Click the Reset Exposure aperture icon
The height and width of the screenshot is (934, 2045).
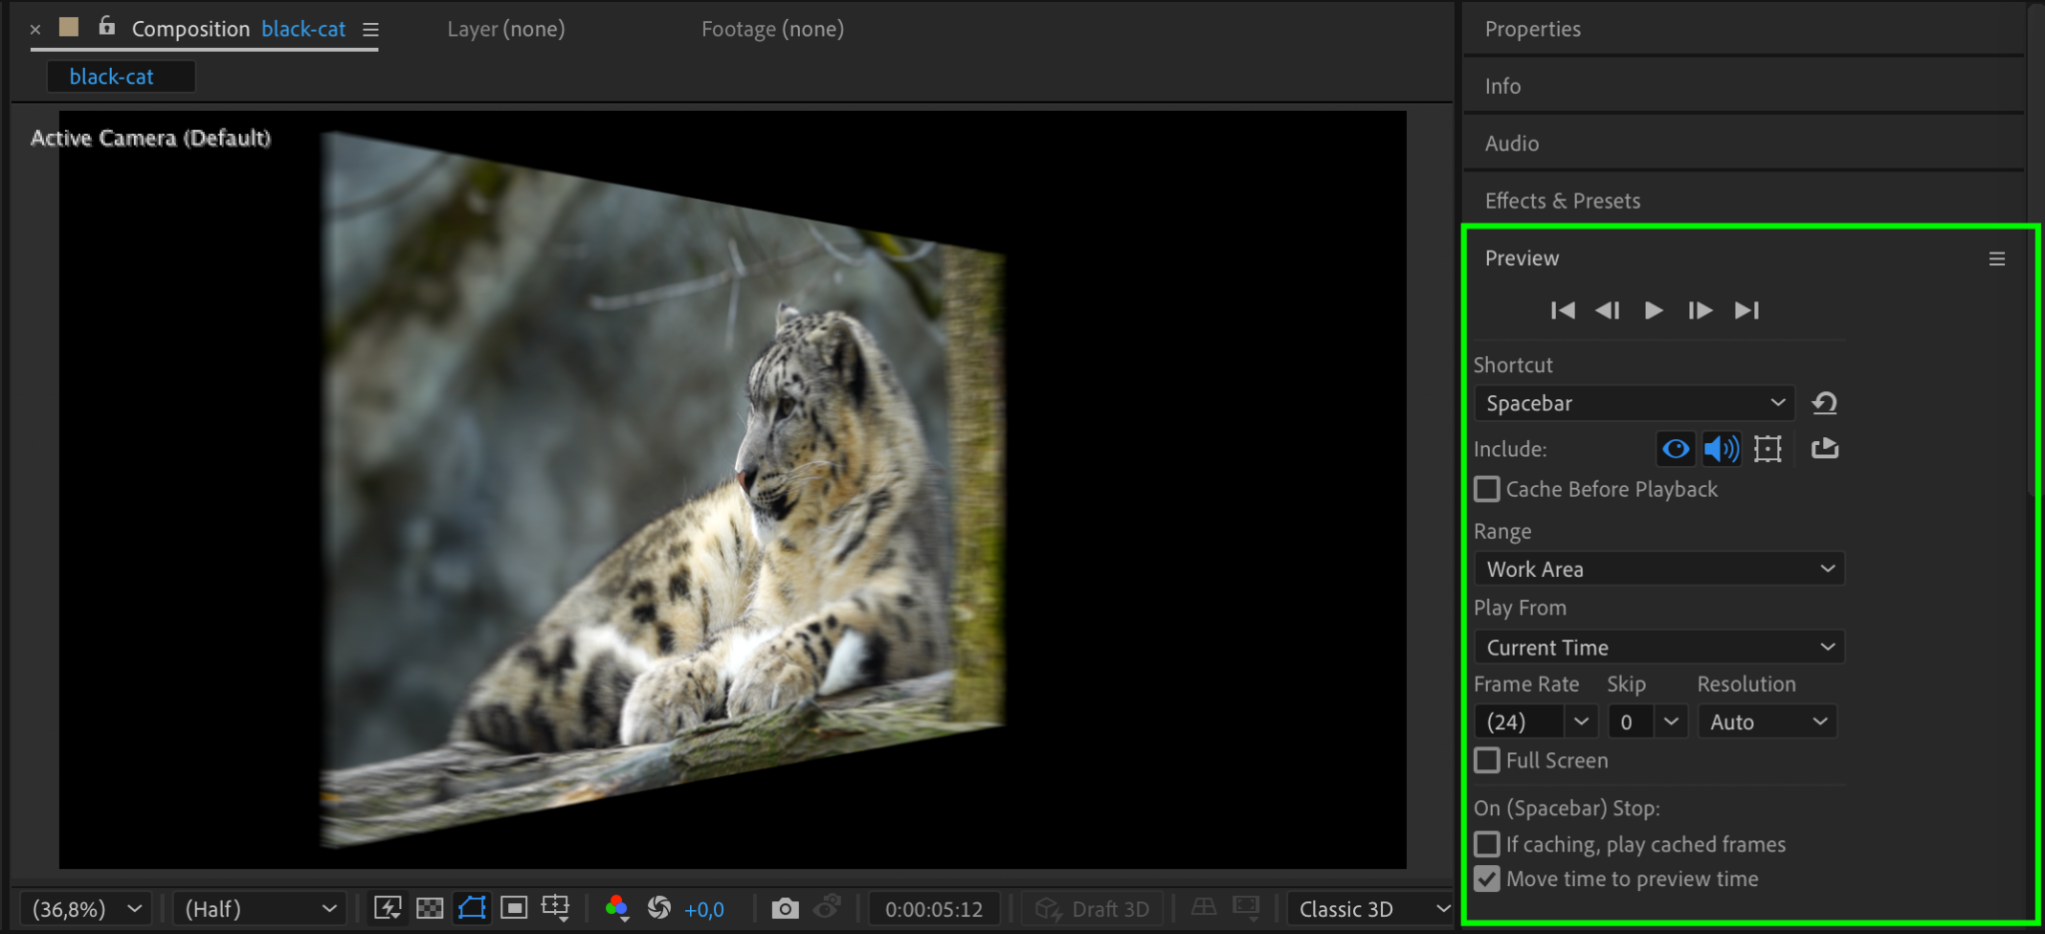659,908
